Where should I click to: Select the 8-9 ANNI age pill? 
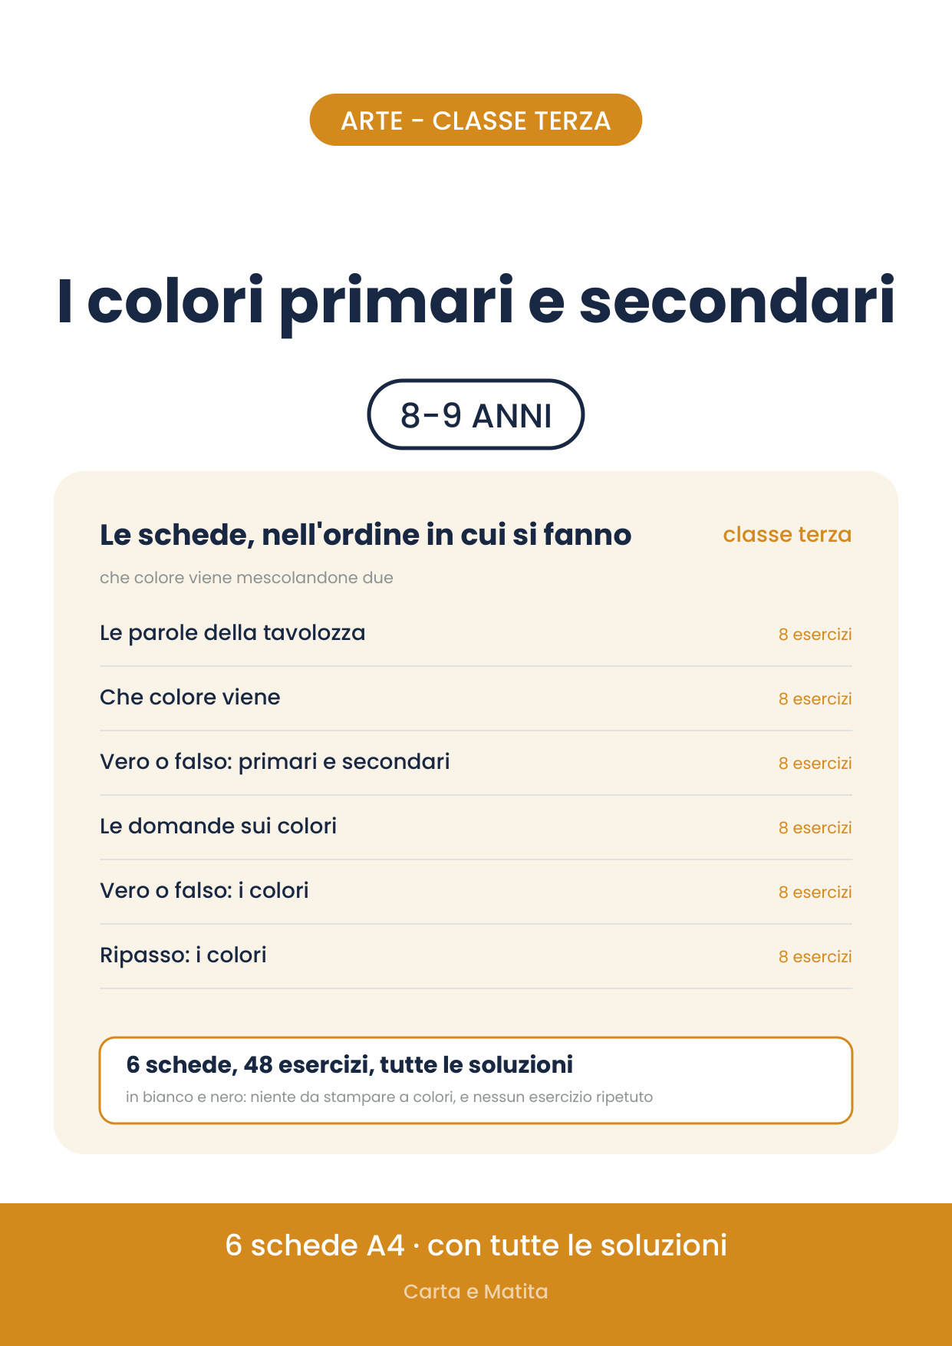pos(476,414)
